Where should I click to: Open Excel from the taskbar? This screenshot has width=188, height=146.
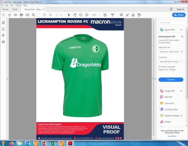coord(53,143)
